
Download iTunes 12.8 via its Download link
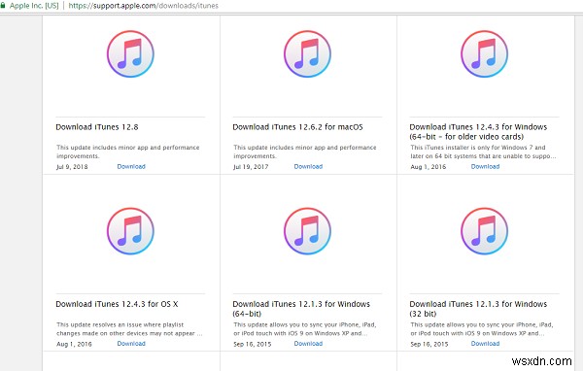pos(131,166)
